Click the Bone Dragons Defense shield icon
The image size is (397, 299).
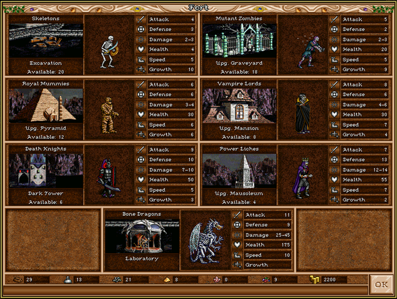point(237,225)
